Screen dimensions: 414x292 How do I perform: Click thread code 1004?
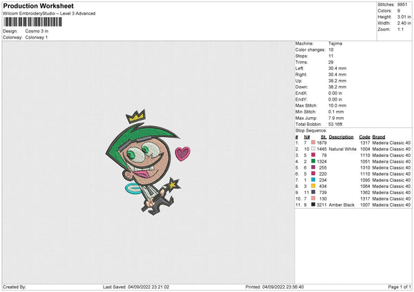point(365,149)
